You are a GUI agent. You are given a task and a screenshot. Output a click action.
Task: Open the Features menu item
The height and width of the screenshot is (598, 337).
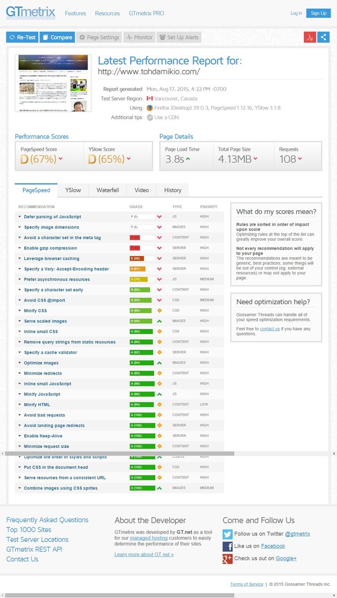tap(75, 13)
